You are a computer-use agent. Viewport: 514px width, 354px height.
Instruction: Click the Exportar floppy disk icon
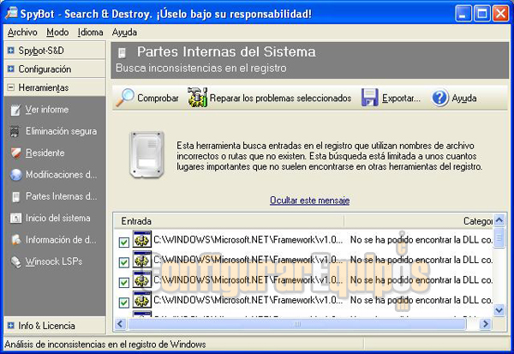tap(370, 98)
